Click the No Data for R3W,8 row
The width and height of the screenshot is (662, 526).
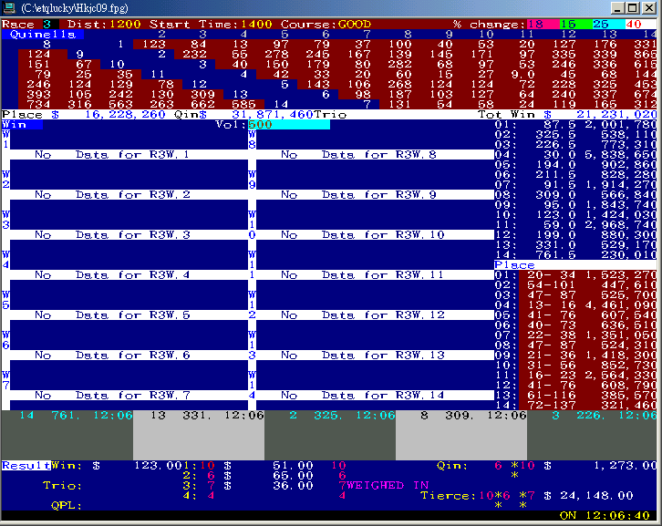pos(363,155)
